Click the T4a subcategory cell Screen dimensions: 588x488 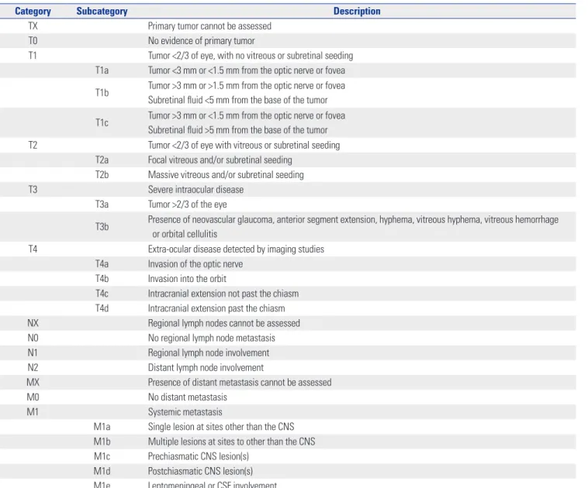click(x=102, y=263)
